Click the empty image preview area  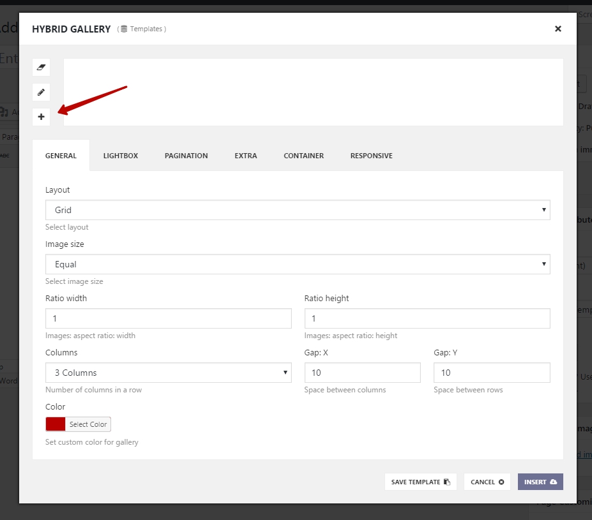[314, 92]
